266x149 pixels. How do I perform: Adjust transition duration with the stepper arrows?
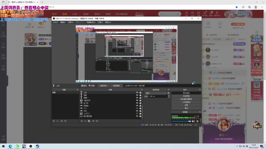point(169,96)
